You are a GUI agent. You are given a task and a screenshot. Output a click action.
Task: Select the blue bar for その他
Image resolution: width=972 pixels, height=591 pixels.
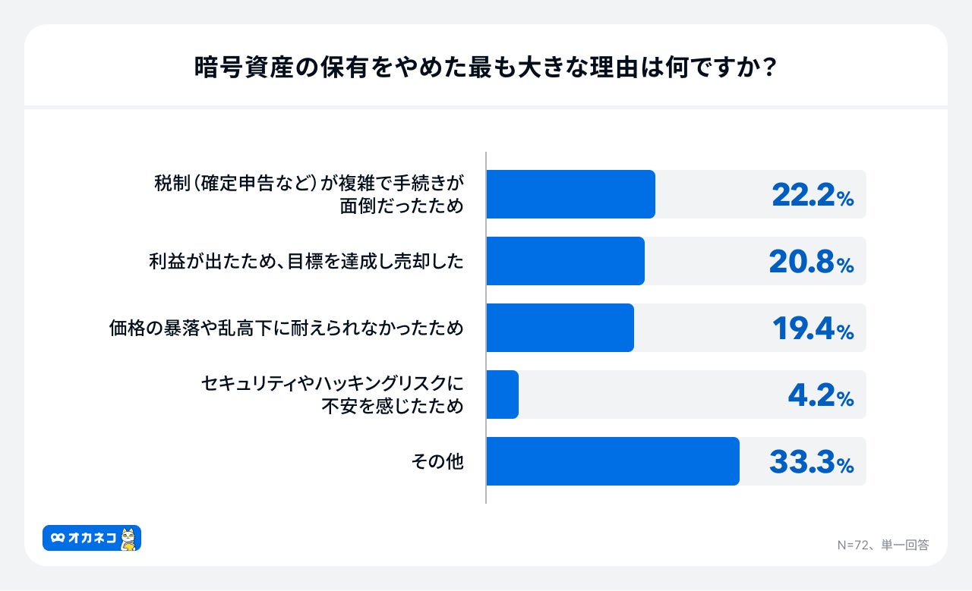tap(612, 461)
